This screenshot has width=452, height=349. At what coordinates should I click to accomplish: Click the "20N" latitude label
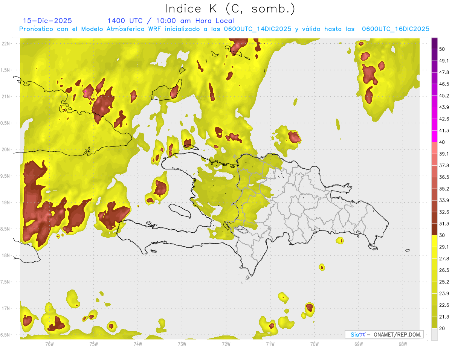(x=6, y=149)
